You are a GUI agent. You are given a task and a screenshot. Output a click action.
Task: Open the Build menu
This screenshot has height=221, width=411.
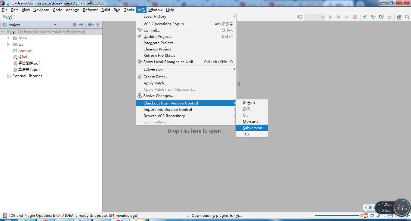tap(106, 10)
